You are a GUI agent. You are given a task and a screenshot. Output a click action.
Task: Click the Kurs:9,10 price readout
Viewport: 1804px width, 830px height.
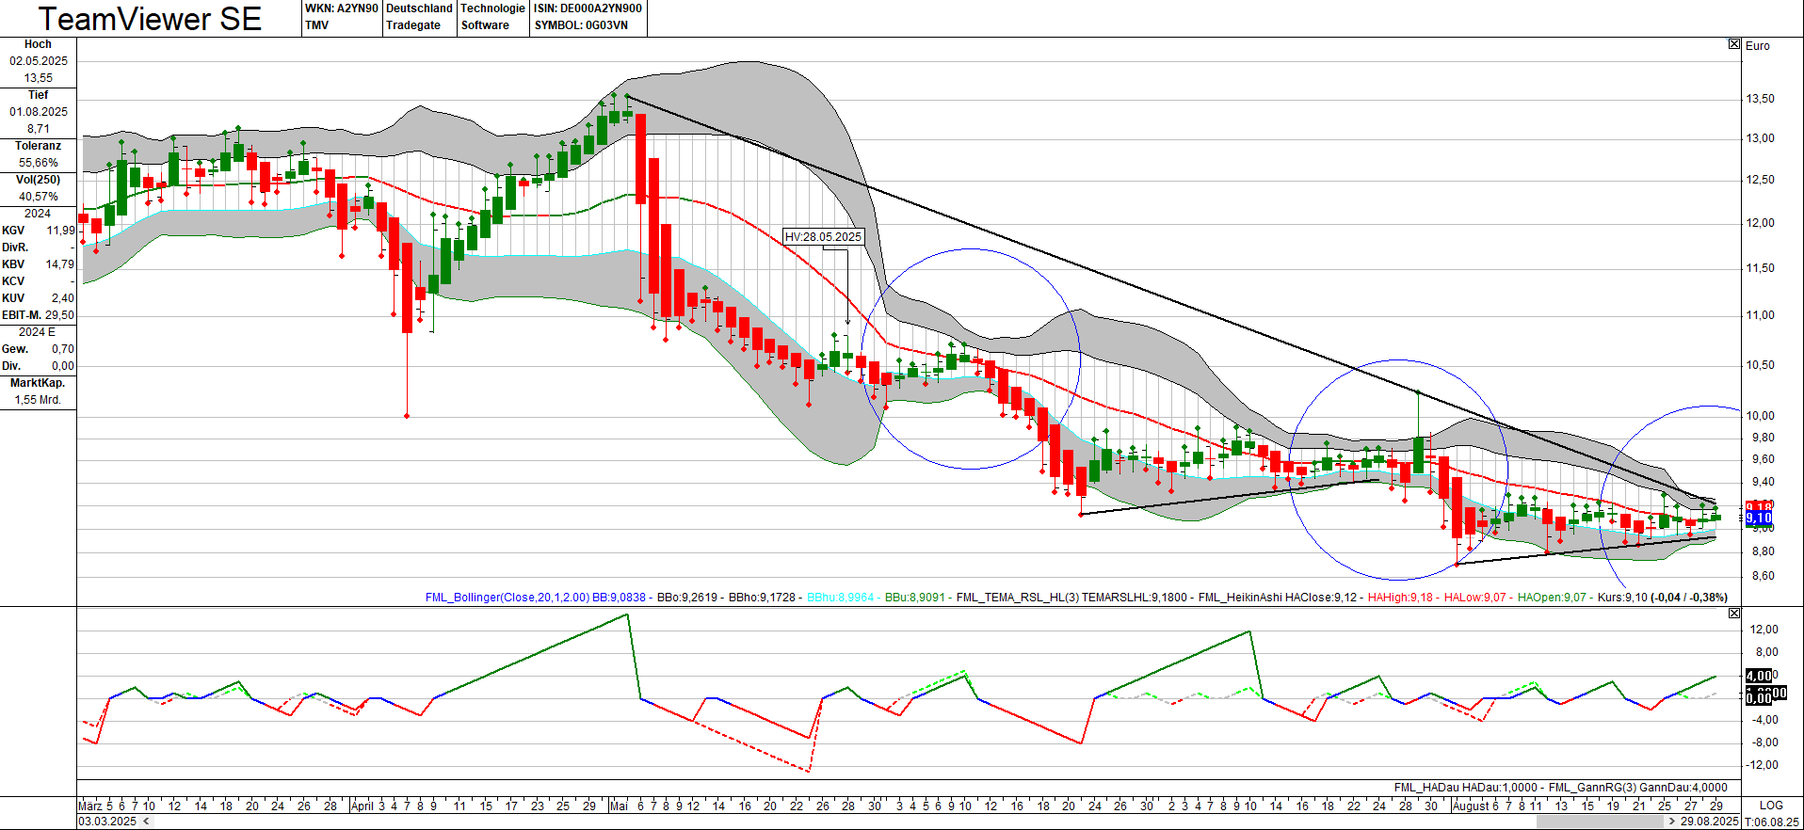point(1622,598)
